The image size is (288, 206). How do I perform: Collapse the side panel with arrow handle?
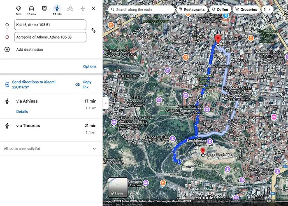pyautogui.click(x=106, y=103)
